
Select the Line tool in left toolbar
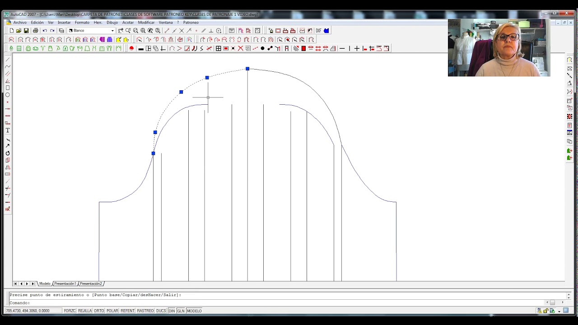(x=8, y=60)
